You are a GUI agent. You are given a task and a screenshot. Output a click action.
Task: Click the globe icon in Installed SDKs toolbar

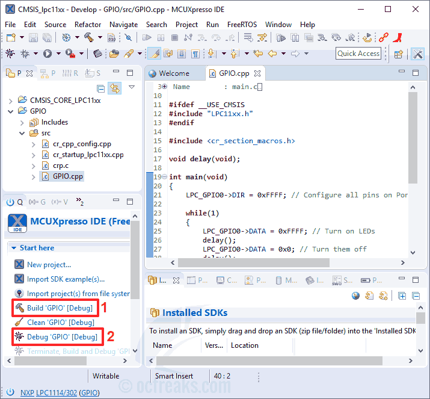[355, 296]
